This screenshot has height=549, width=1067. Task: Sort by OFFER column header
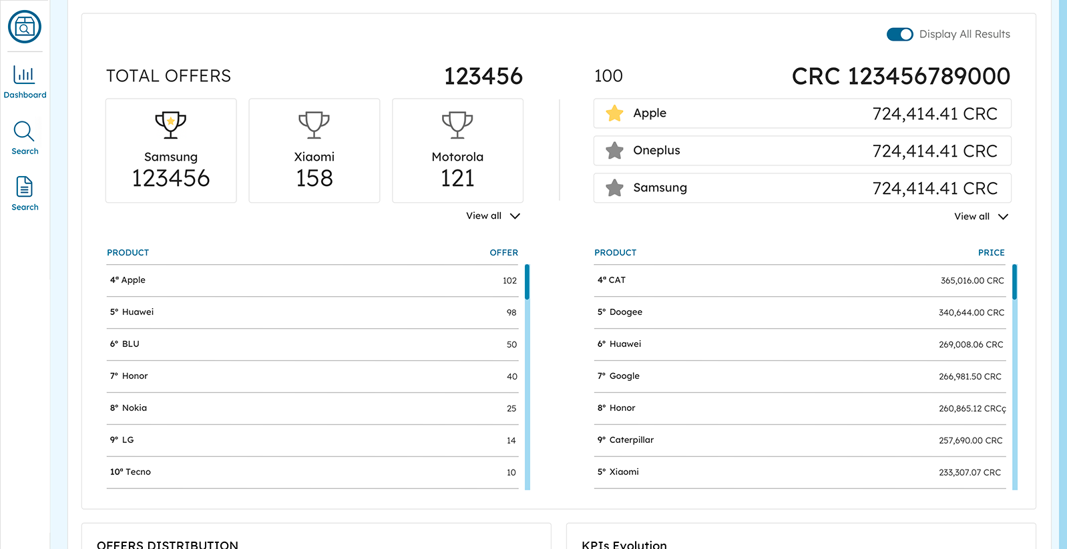coord(503,252)
